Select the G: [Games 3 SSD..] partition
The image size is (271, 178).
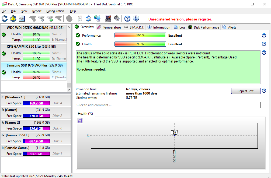tap(36, 138)
